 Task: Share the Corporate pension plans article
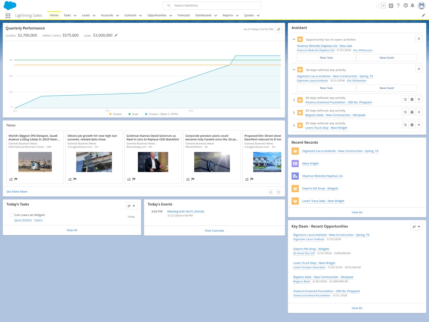pyautogui.click(x=188, y=179)
